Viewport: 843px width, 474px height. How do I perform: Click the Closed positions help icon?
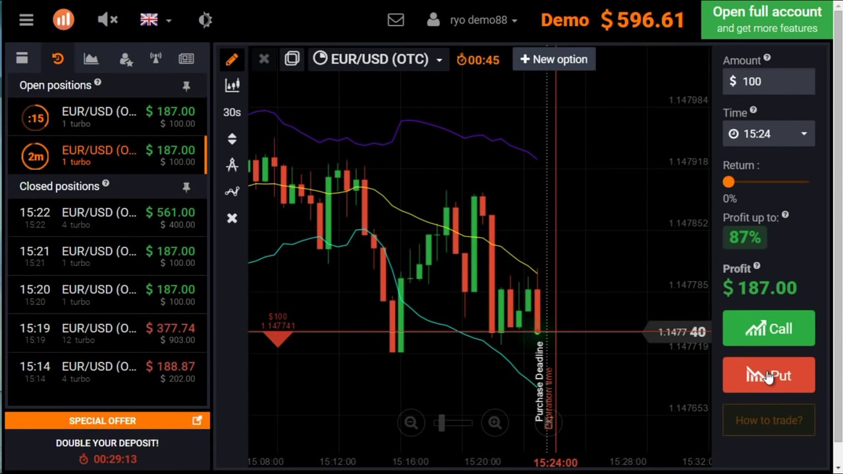(105, 184)
